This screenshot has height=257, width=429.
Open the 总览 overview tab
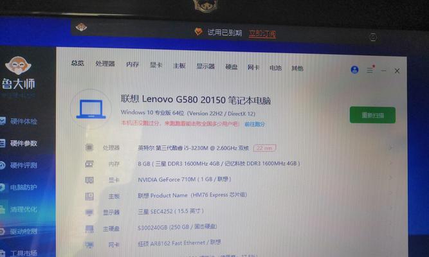click(x=77, y=63)
